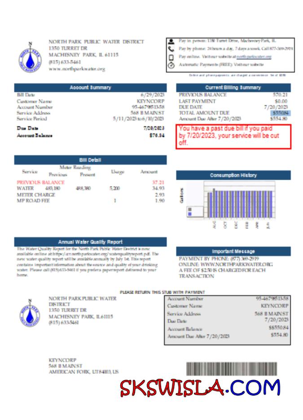Select the Consumption History header
This screenshot has width=303, height=420.
(233, 175)
